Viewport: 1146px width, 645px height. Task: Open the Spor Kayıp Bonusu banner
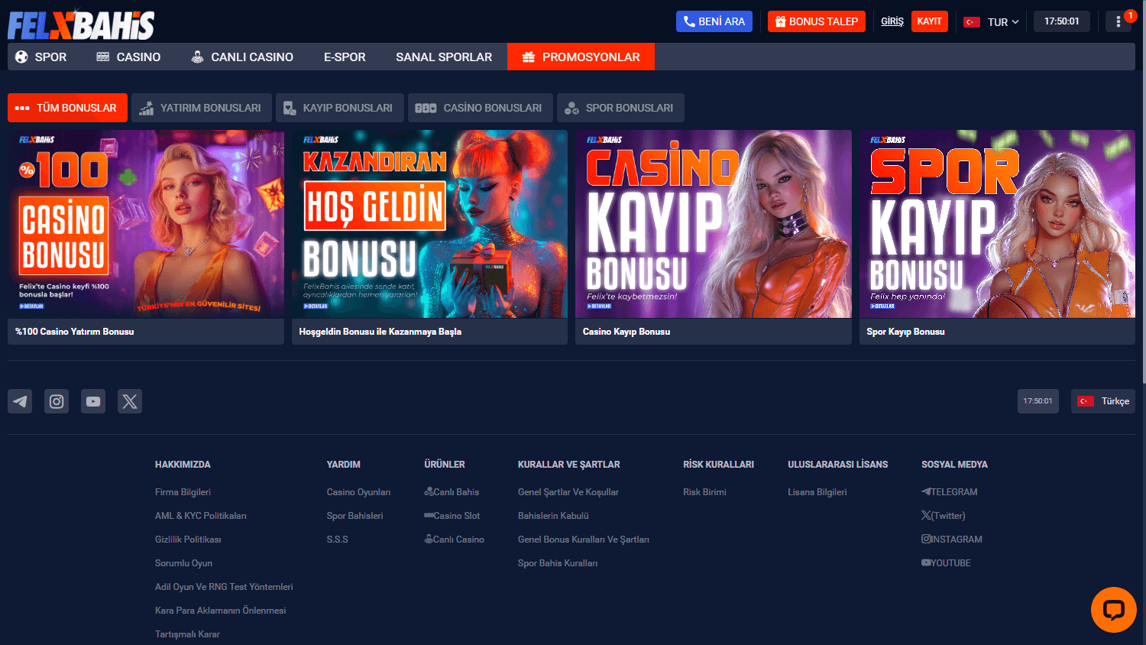997,224
